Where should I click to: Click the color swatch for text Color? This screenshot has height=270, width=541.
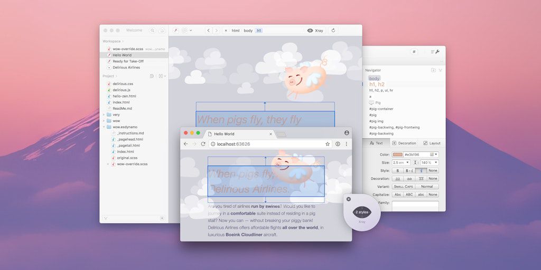[x=397, y=155]
